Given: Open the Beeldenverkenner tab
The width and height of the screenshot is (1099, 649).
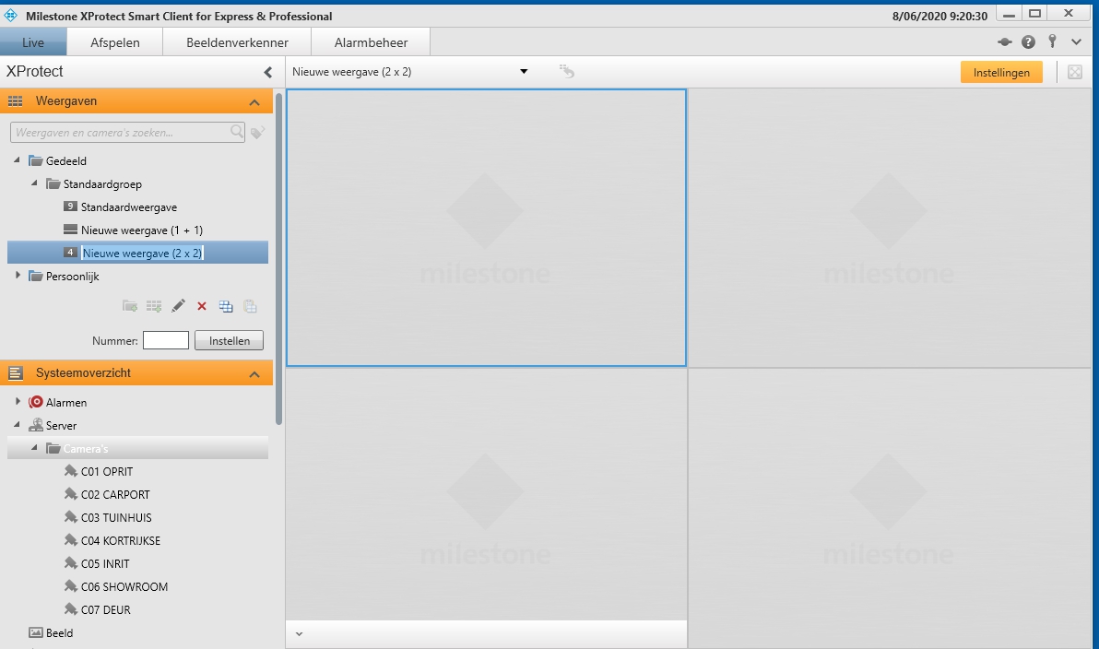Looking at the screenshot, I should pyautogui.click(x=237, y=42).
